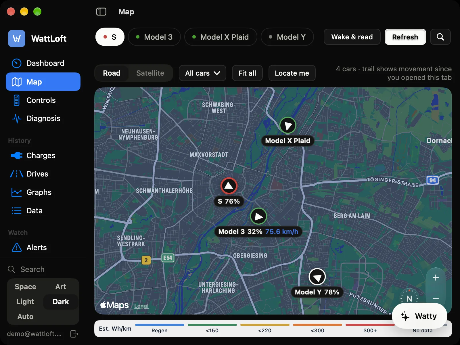Screen dimensions: 460x345
Task: Zoom out with the minus button
Action: coord(436,299)
